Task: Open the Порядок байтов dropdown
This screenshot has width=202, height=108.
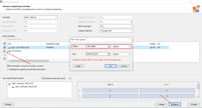Action: [x=116, y=31]
